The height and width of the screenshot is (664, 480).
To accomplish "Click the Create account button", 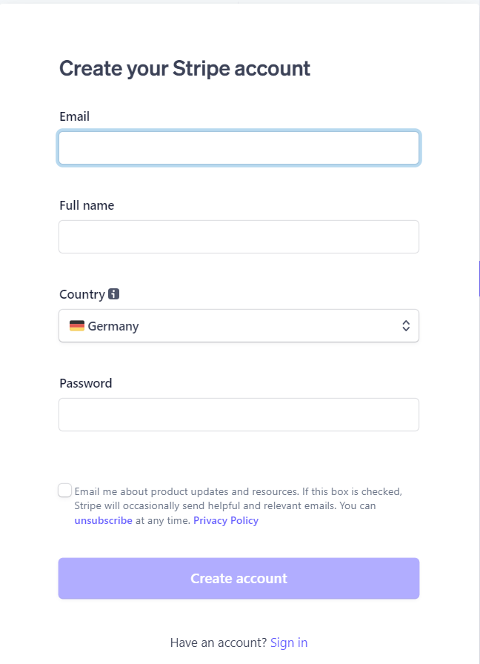I will [239, 578].
